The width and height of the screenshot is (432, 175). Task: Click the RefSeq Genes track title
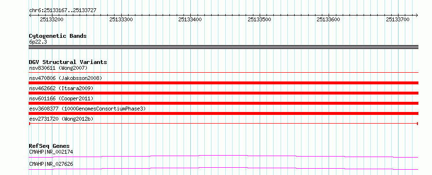coord(50,146)
